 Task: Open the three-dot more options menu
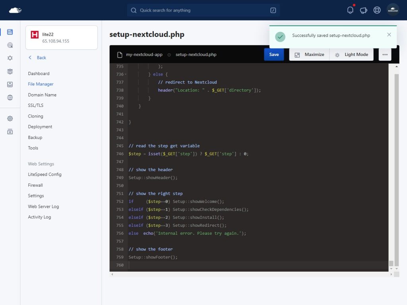point(385,54)
